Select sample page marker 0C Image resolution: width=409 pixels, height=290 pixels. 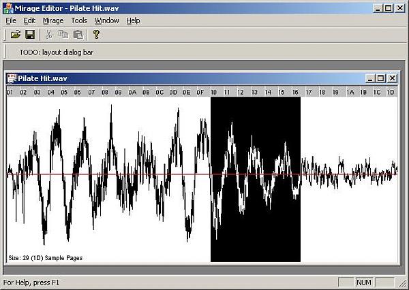[160, 92]
